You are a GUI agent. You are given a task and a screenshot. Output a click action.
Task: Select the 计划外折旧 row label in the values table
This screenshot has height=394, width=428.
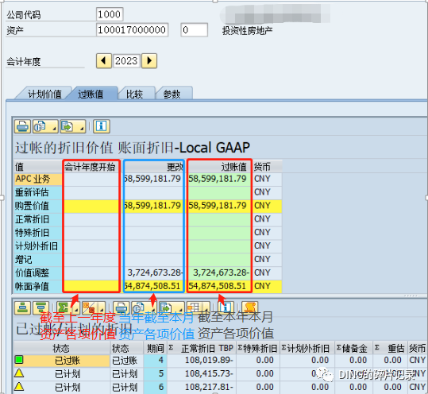[38, 246]
